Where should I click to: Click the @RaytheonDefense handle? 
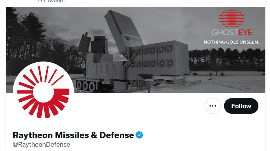coord(41,144)
